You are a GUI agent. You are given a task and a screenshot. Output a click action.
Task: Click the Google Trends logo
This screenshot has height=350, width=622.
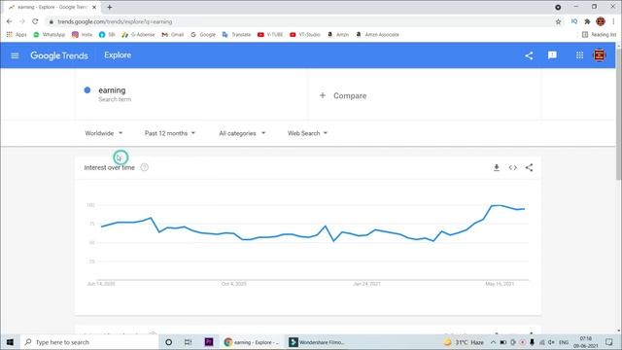[x=59, y=55]
